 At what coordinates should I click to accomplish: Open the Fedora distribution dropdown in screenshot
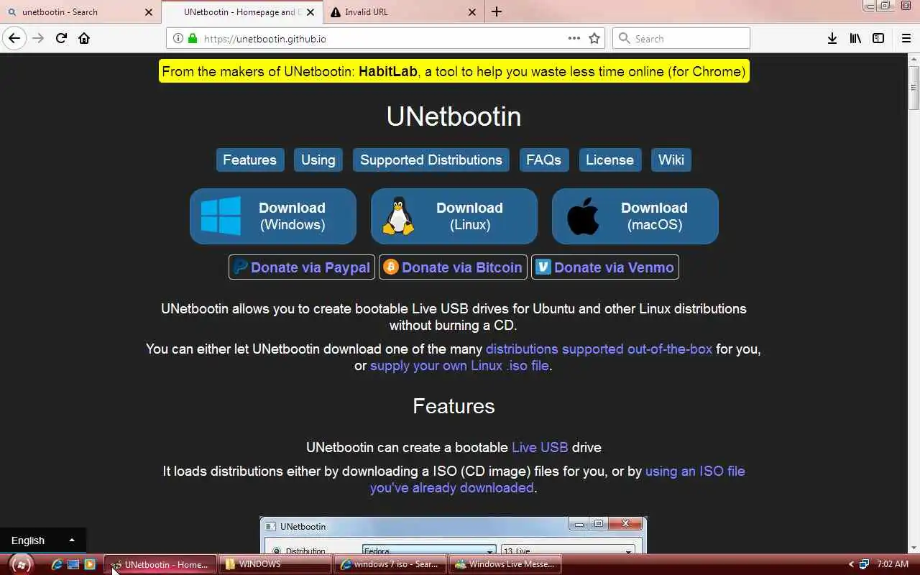429,551
